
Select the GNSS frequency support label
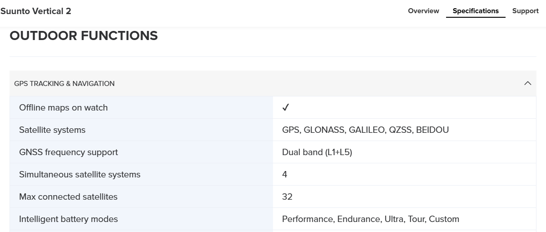[x=69, y=152]
